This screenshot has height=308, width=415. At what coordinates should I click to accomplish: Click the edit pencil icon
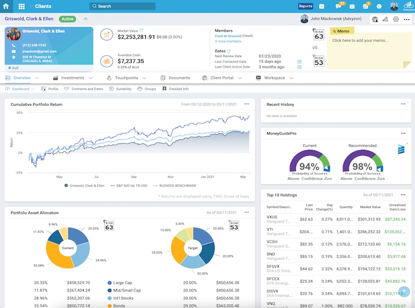coord(386,19)
